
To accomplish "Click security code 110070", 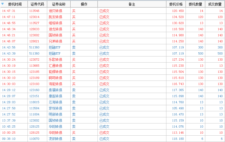I will 34,139.
